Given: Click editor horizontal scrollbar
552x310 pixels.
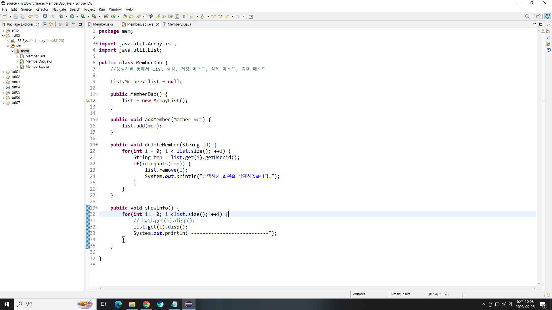Looking at the screenshot, I should coord(317,288).
